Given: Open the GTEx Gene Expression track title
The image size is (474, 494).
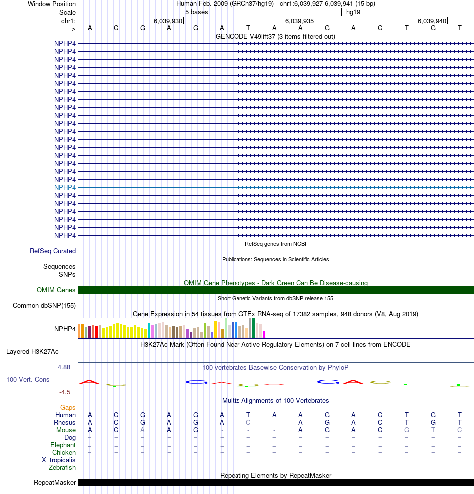Looking at the screenshot, I should click(x=275, y=314).
